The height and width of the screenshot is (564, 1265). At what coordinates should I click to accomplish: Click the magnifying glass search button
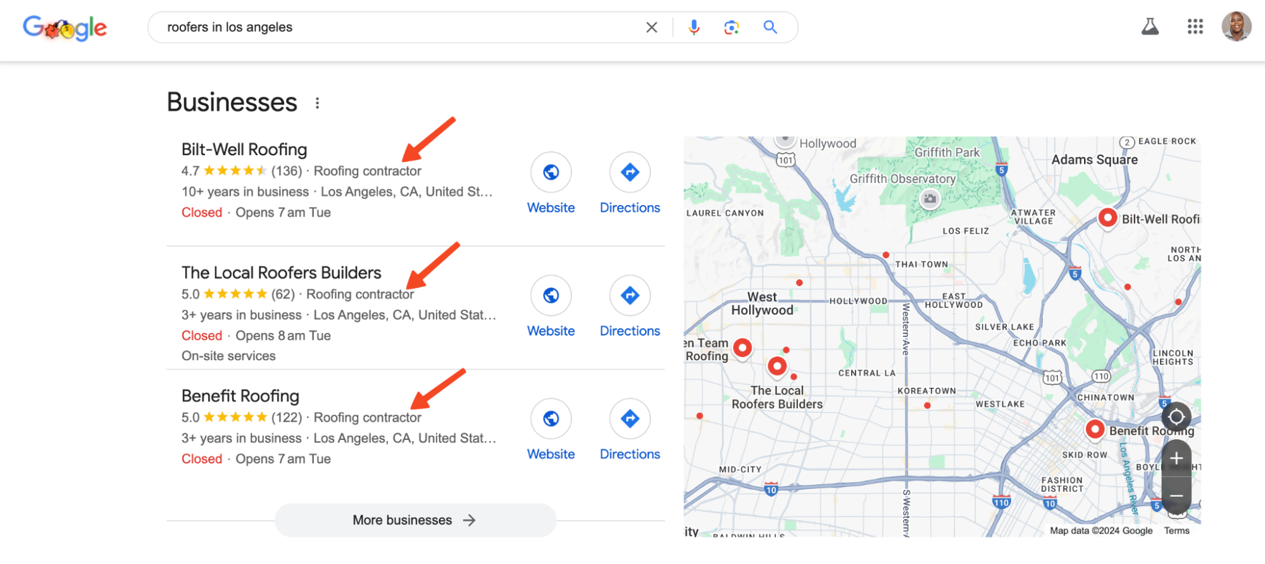tap(770, 27)
